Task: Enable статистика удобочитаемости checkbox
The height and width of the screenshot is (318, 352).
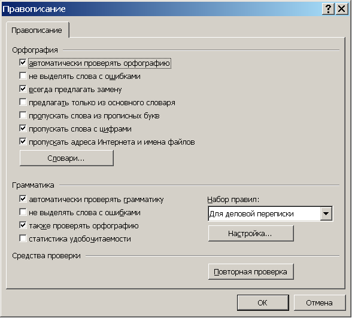Action: [x=23, y=239]
